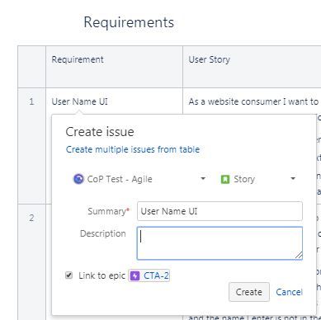Click the Create button

(x=249, y=292)
